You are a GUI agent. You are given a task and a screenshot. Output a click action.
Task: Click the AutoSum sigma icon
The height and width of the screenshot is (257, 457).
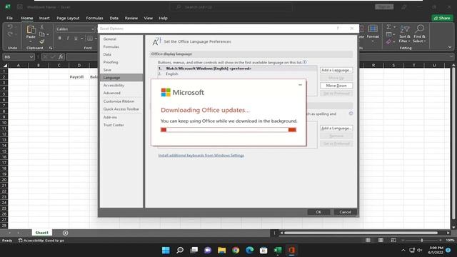click(388, 27)
